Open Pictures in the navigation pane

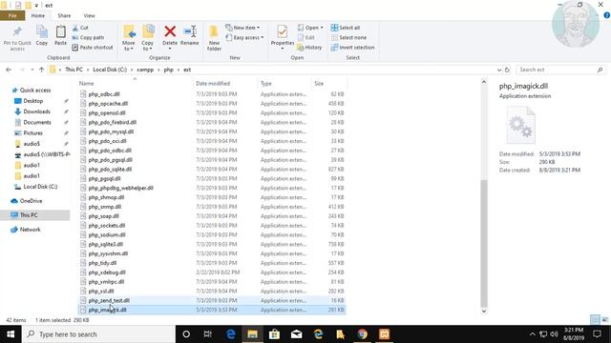(x=32, y=133)
